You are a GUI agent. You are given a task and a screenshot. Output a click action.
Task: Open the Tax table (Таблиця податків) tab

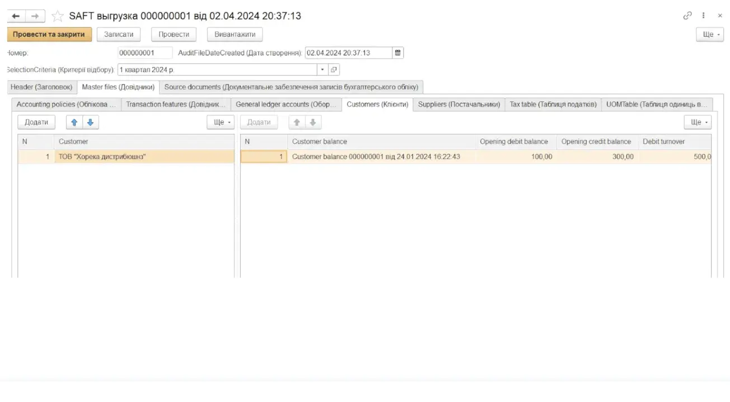tap(553, 105)
